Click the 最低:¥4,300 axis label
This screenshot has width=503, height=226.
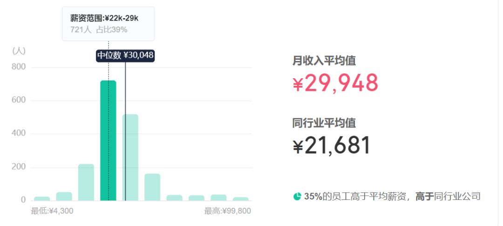tap(52, 211)
